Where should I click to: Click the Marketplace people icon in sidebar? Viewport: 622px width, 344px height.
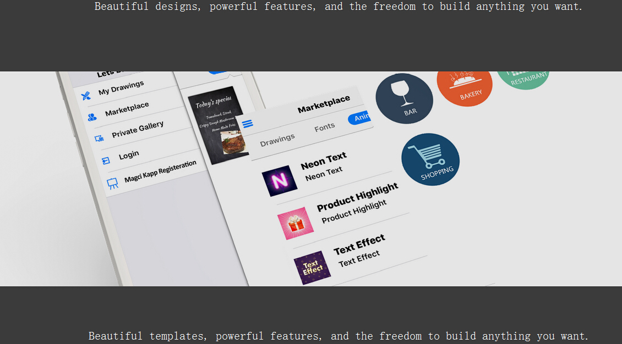92,116
